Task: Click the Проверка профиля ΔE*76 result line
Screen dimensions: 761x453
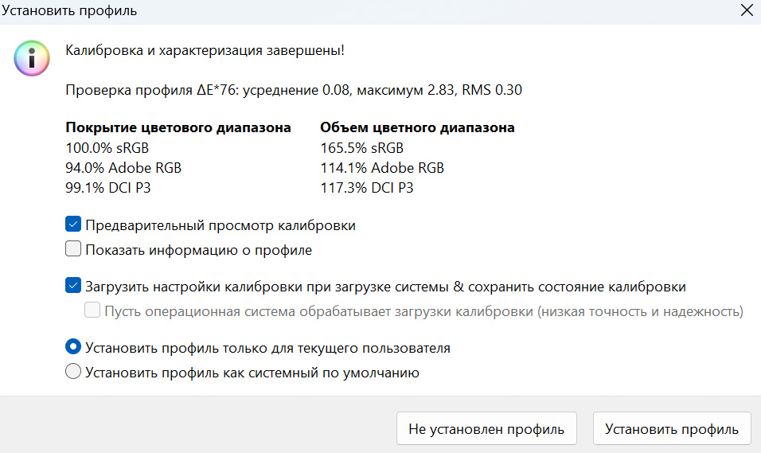Action: pyautogui.click(x=294, y=90)
